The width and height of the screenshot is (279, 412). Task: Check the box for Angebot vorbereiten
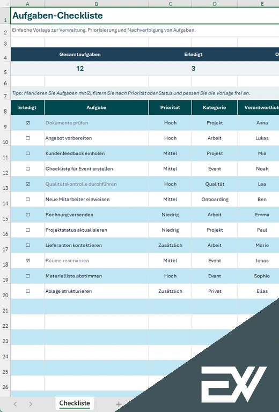pos(28,138)
